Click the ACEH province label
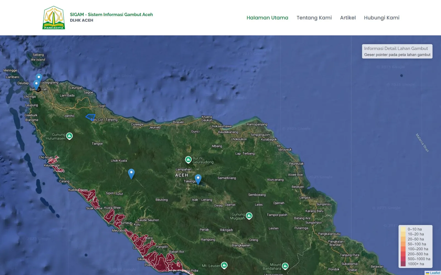Image resolution: width=441 pixels, height=275 pixels. tap(182, 175)
